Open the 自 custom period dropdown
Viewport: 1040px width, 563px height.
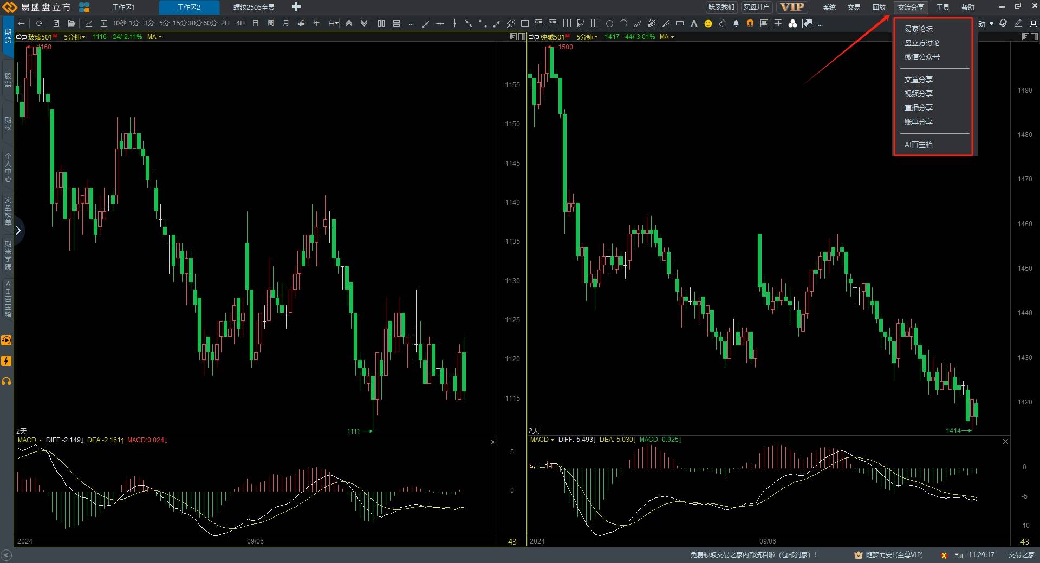pos(333,23)
